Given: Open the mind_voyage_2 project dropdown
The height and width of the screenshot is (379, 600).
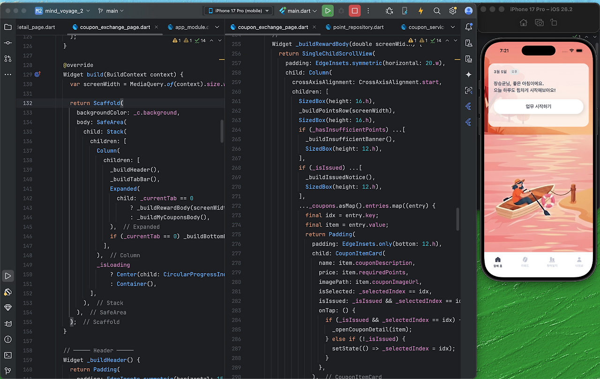Looking at the screenshot, I should click(62, 11).
